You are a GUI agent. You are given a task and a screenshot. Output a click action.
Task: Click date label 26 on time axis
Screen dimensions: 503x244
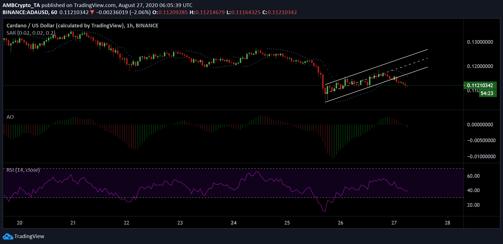pyautogui.click(x=341, y=223)
